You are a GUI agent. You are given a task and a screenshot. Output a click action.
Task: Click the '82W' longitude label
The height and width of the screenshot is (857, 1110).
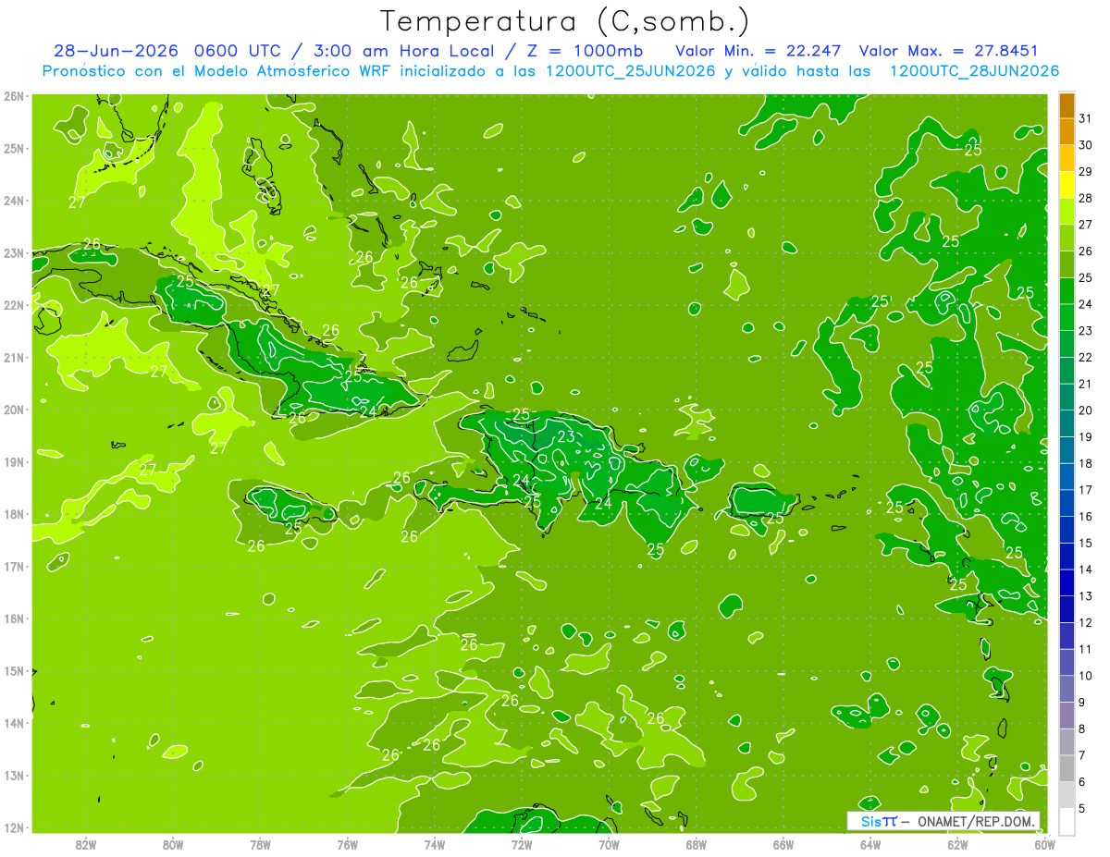pyautogui.click(x=85, y=845)
